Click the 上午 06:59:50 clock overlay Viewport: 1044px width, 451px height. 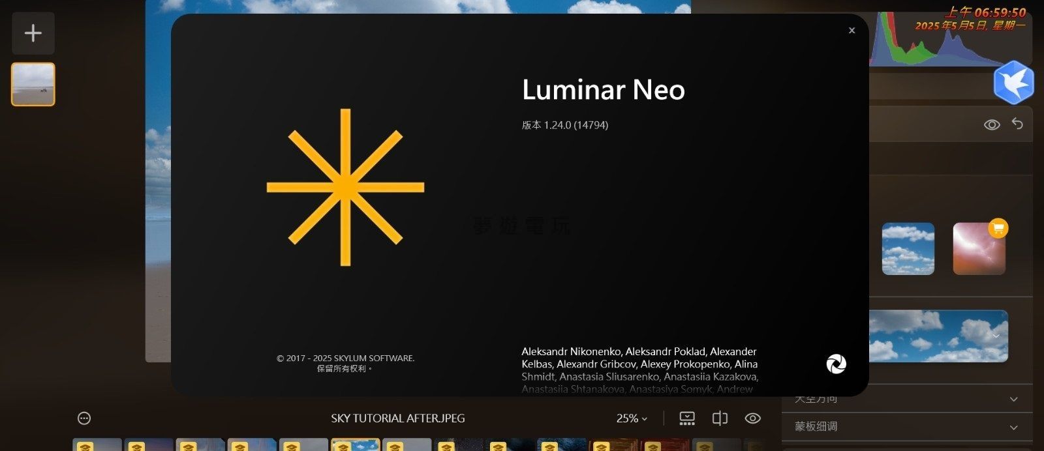985,12
